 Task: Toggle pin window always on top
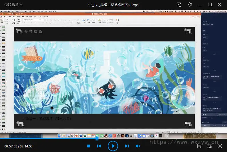tap(190, 5)
